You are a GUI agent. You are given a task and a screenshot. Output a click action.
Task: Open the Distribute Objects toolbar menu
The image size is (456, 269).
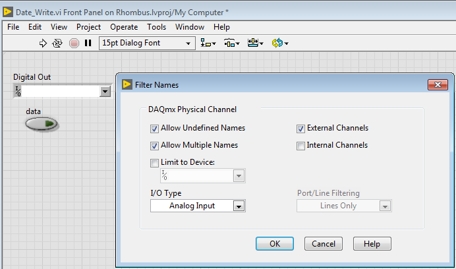tap(232, 43)
